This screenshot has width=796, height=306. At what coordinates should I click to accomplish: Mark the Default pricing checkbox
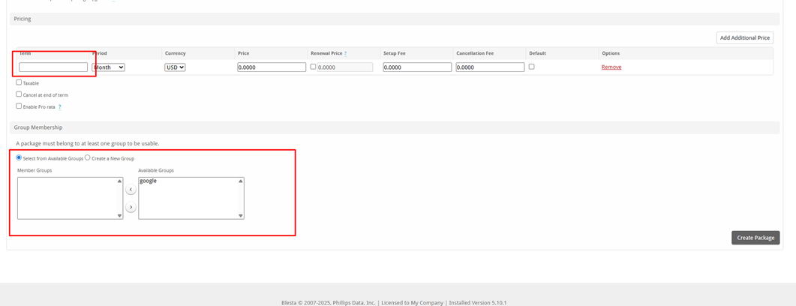coord(531,67)
